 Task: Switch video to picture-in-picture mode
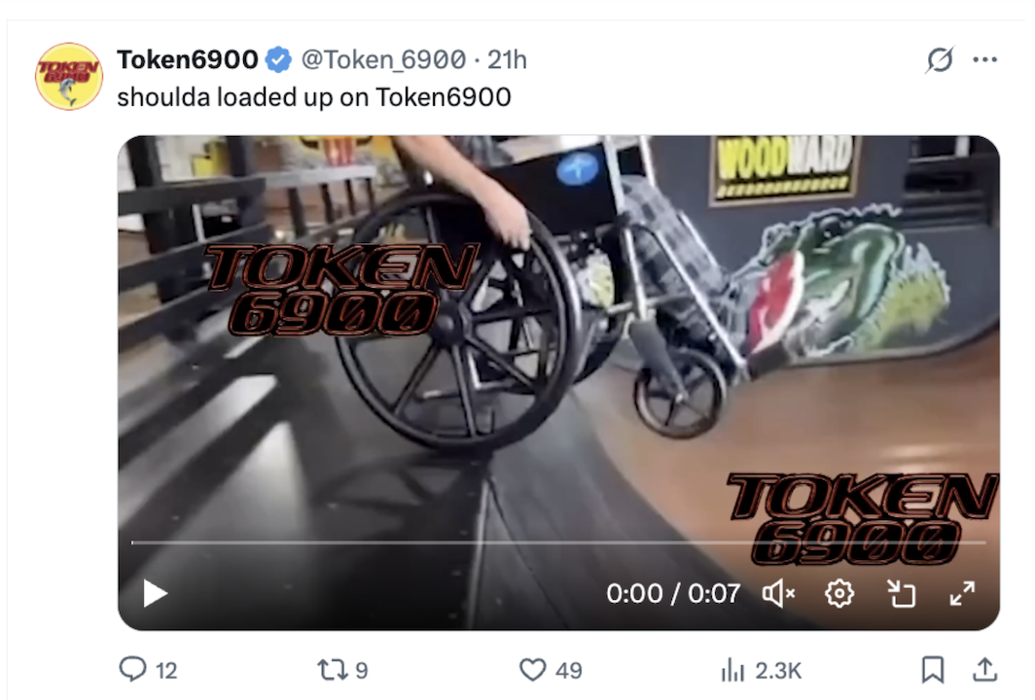click(901, 593)
